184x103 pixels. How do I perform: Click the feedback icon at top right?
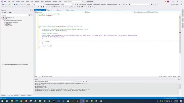pos(181,5)
